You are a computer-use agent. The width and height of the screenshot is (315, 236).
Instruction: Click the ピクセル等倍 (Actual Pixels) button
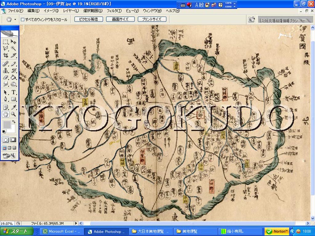tap(89, 19)
